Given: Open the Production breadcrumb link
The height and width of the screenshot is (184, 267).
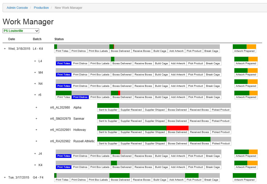Looking at the screenshot, I should point(41,8).
